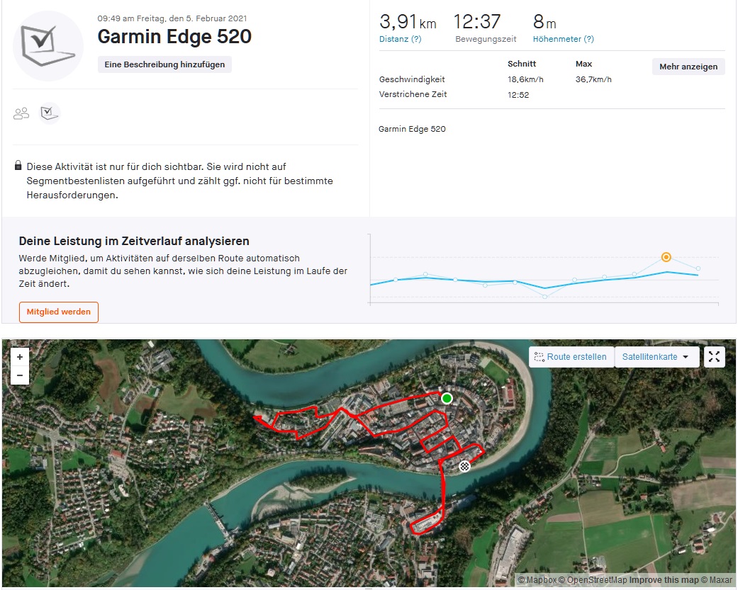Click the activity type avatar icon
738x590 pixels.
tap(48, 46)
